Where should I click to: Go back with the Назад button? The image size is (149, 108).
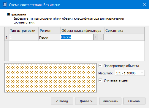pos(62,101)
